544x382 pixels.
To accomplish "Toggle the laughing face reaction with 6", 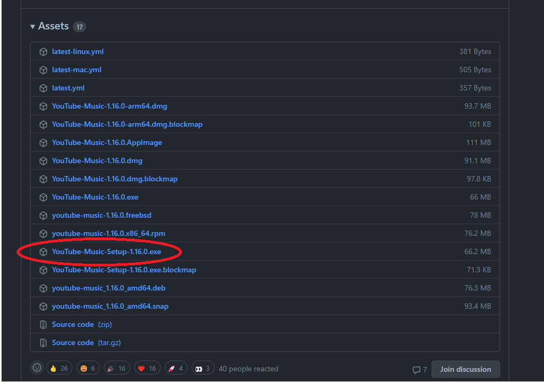I will pos(88,368).
